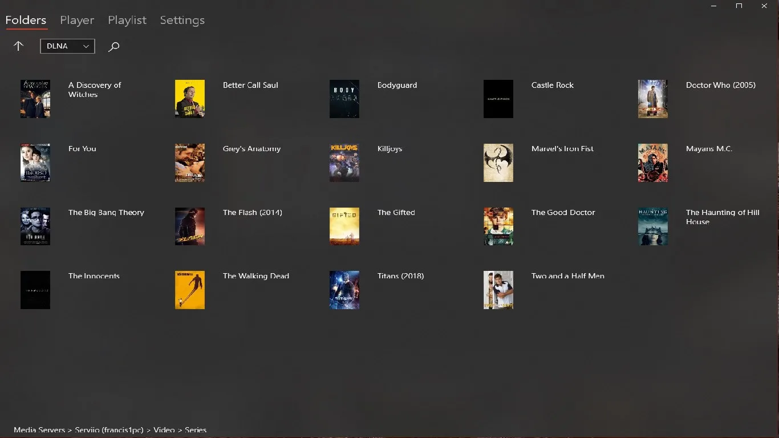779x438 pixels.
Task: Open The Good Doctor poster thumbnail
Action: (x=498, y=226)
